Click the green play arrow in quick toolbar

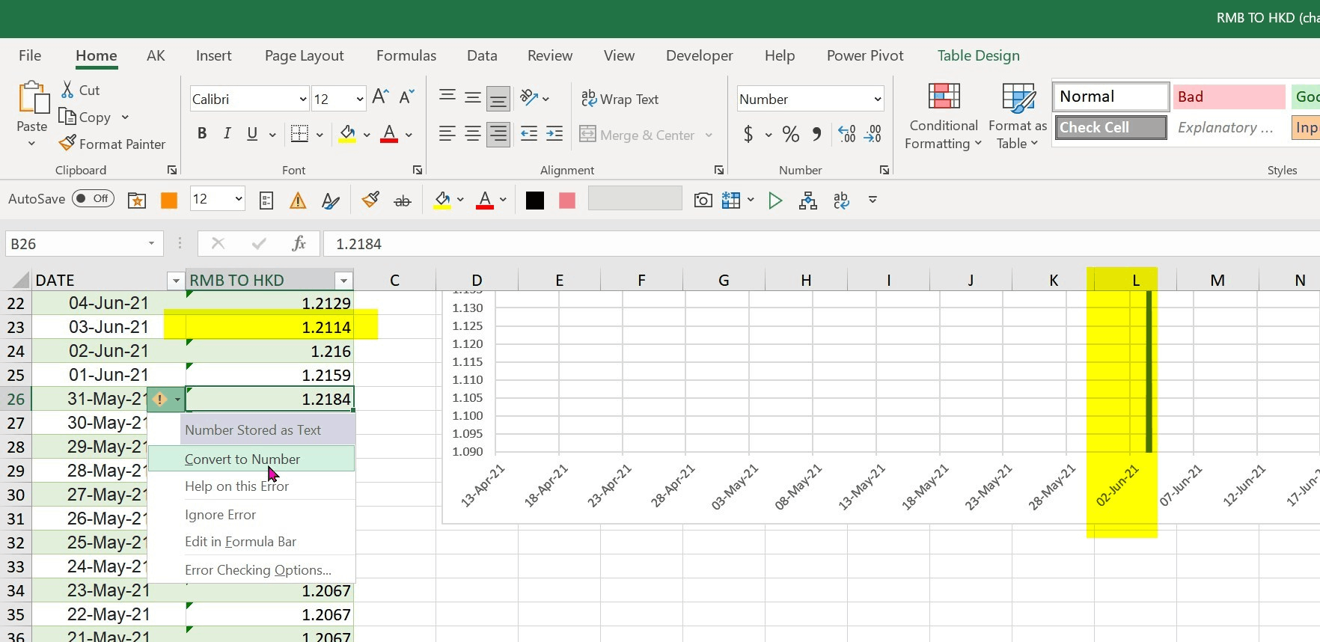[775, 200]
